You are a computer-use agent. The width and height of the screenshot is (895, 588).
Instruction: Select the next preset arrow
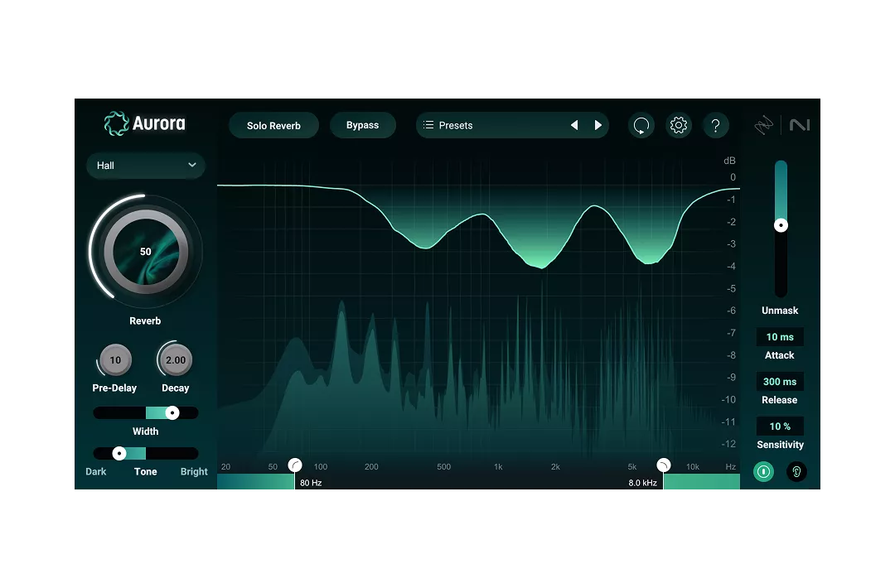pyautogui.click(x=598, y=126)
